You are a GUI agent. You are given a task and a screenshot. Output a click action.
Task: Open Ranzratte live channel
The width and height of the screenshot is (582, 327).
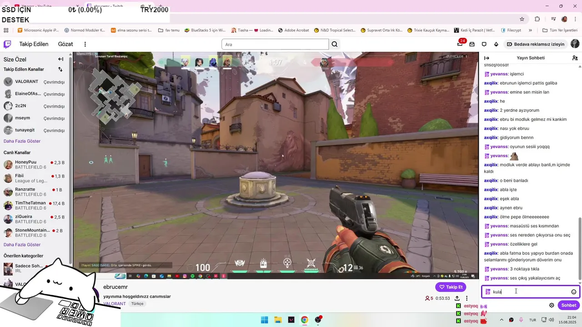tap(34, 192)
